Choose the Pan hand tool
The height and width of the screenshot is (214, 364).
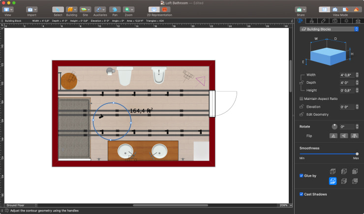click(115, 9)
